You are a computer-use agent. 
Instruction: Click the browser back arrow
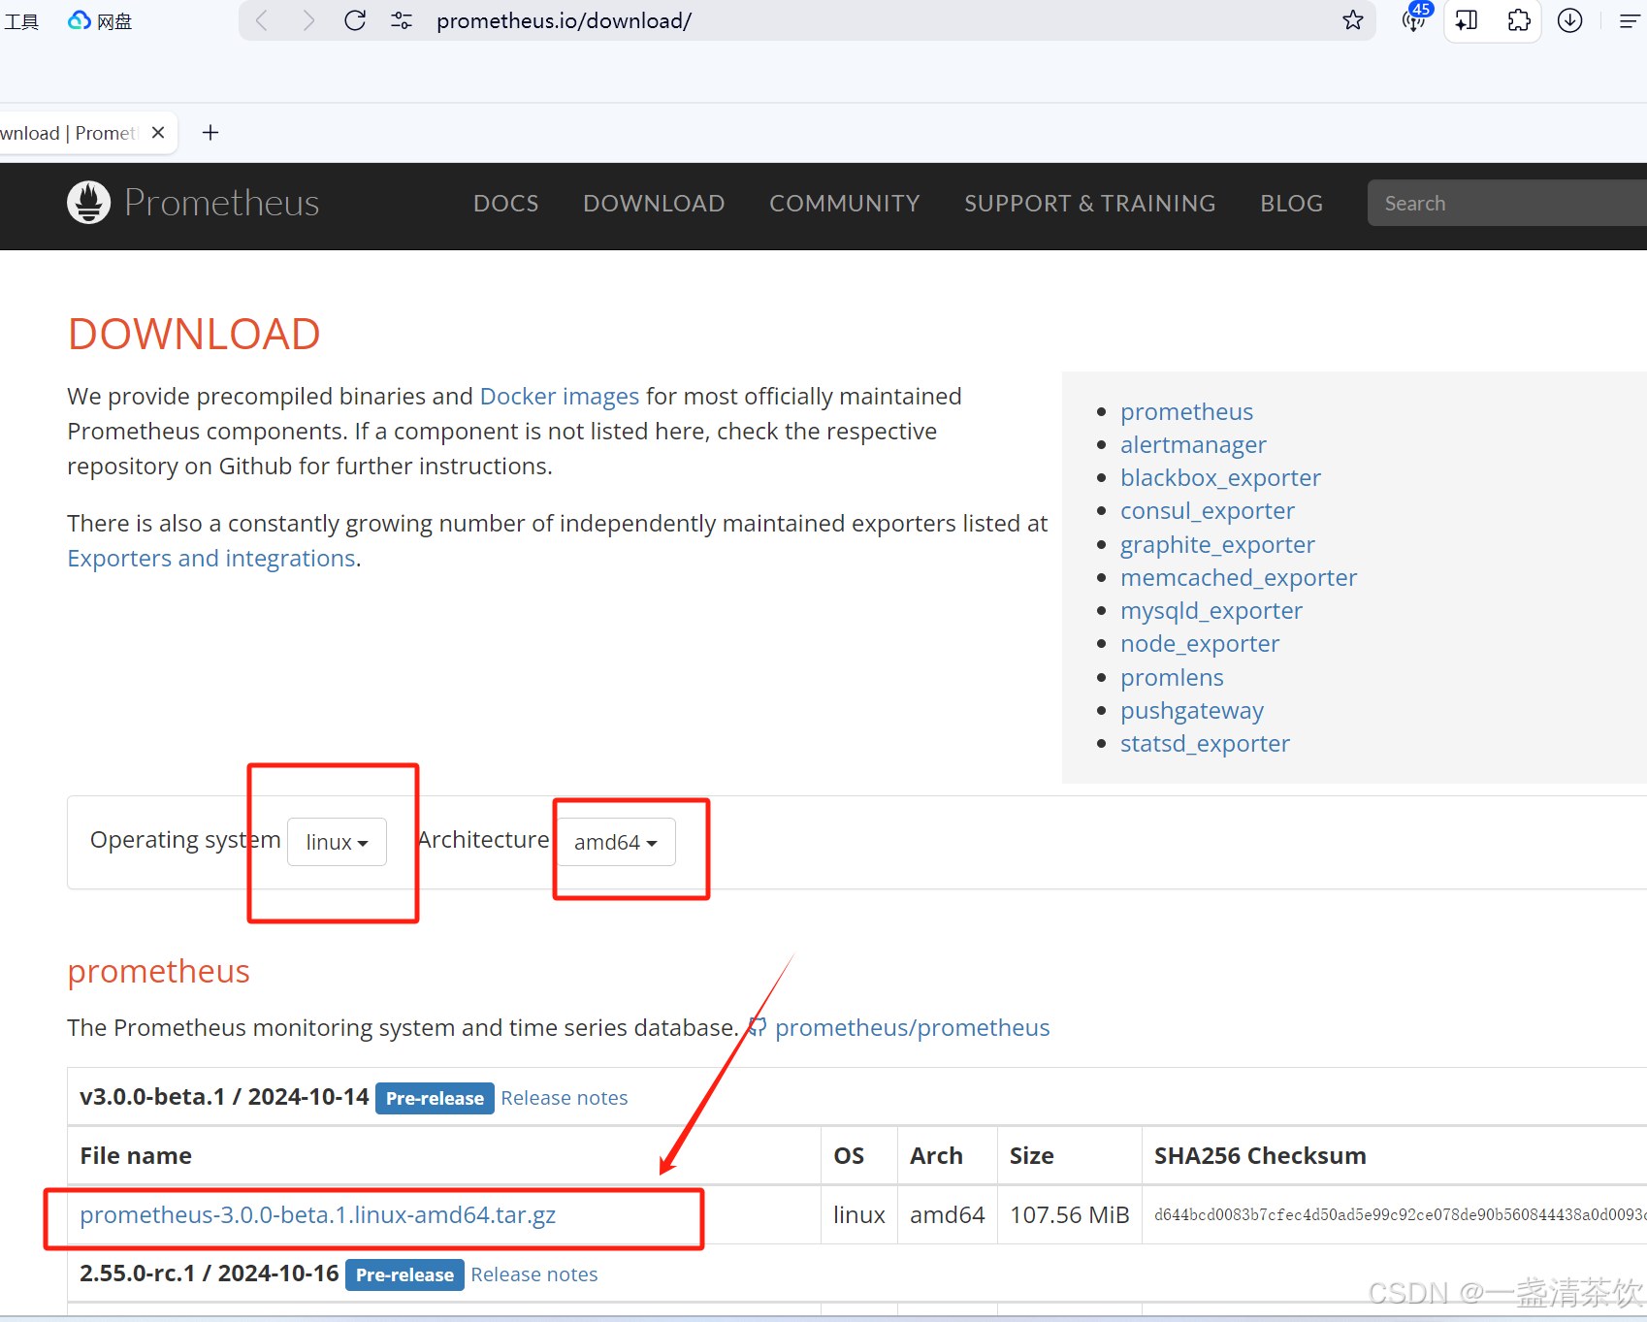[262, 20]
